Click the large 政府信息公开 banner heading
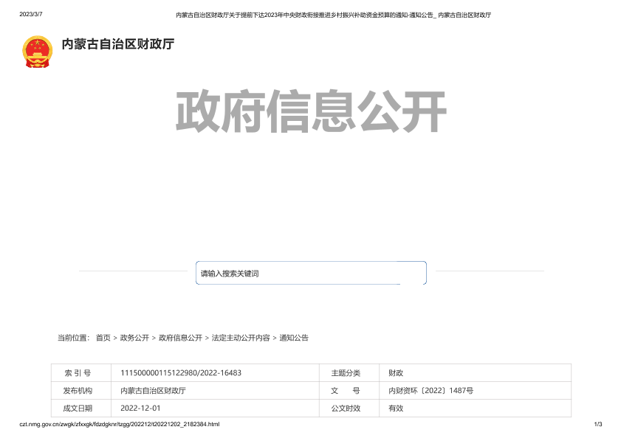The width and height of the screenshot is (621, 438). tap(311, 112)
